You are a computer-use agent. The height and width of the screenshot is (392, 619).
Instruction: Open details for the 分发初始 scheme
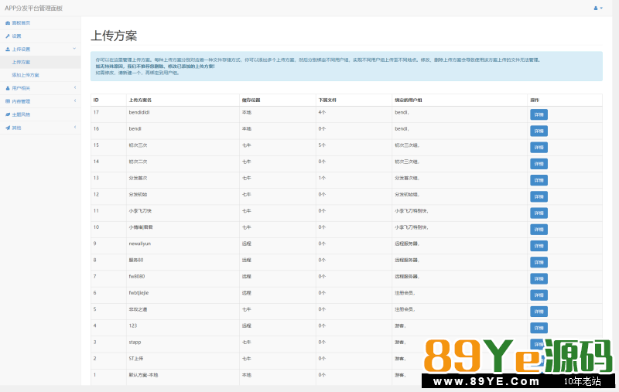539,197
